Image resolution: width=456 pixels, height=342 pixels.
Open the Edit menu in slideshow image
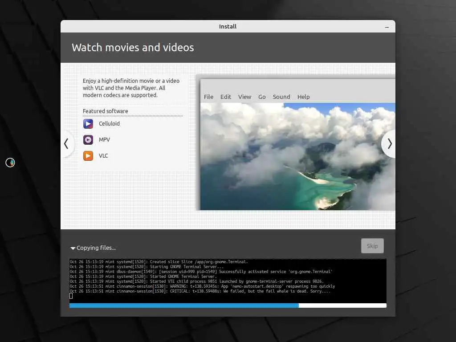point(226,97)
